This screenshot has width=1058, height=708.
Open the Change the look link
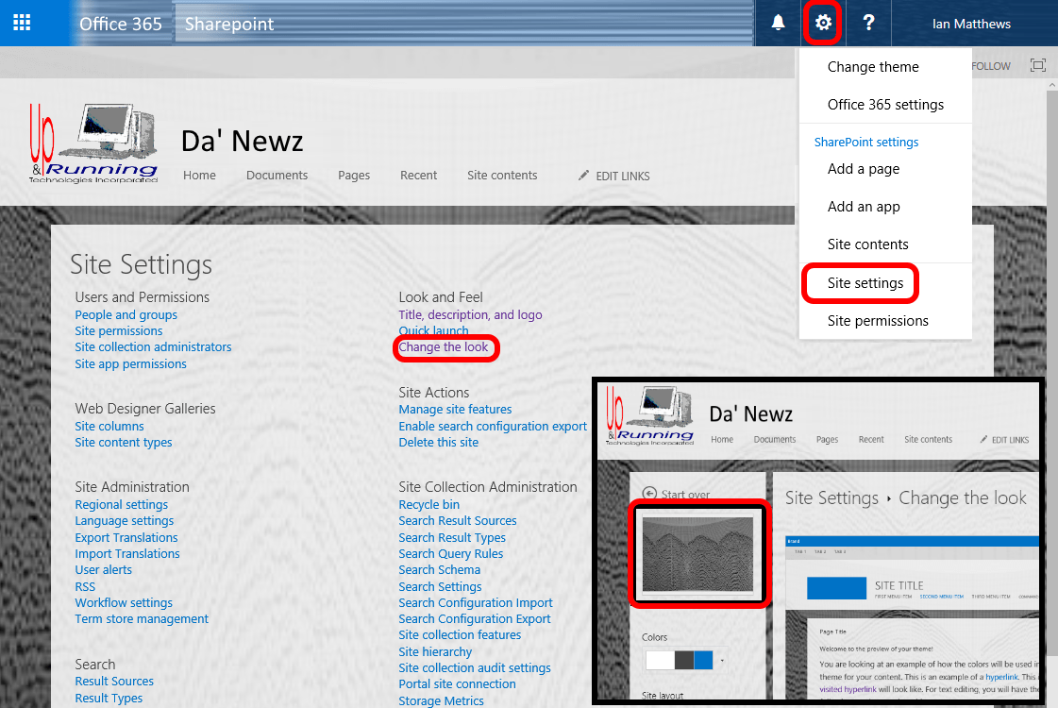click(x=445, y=347)
